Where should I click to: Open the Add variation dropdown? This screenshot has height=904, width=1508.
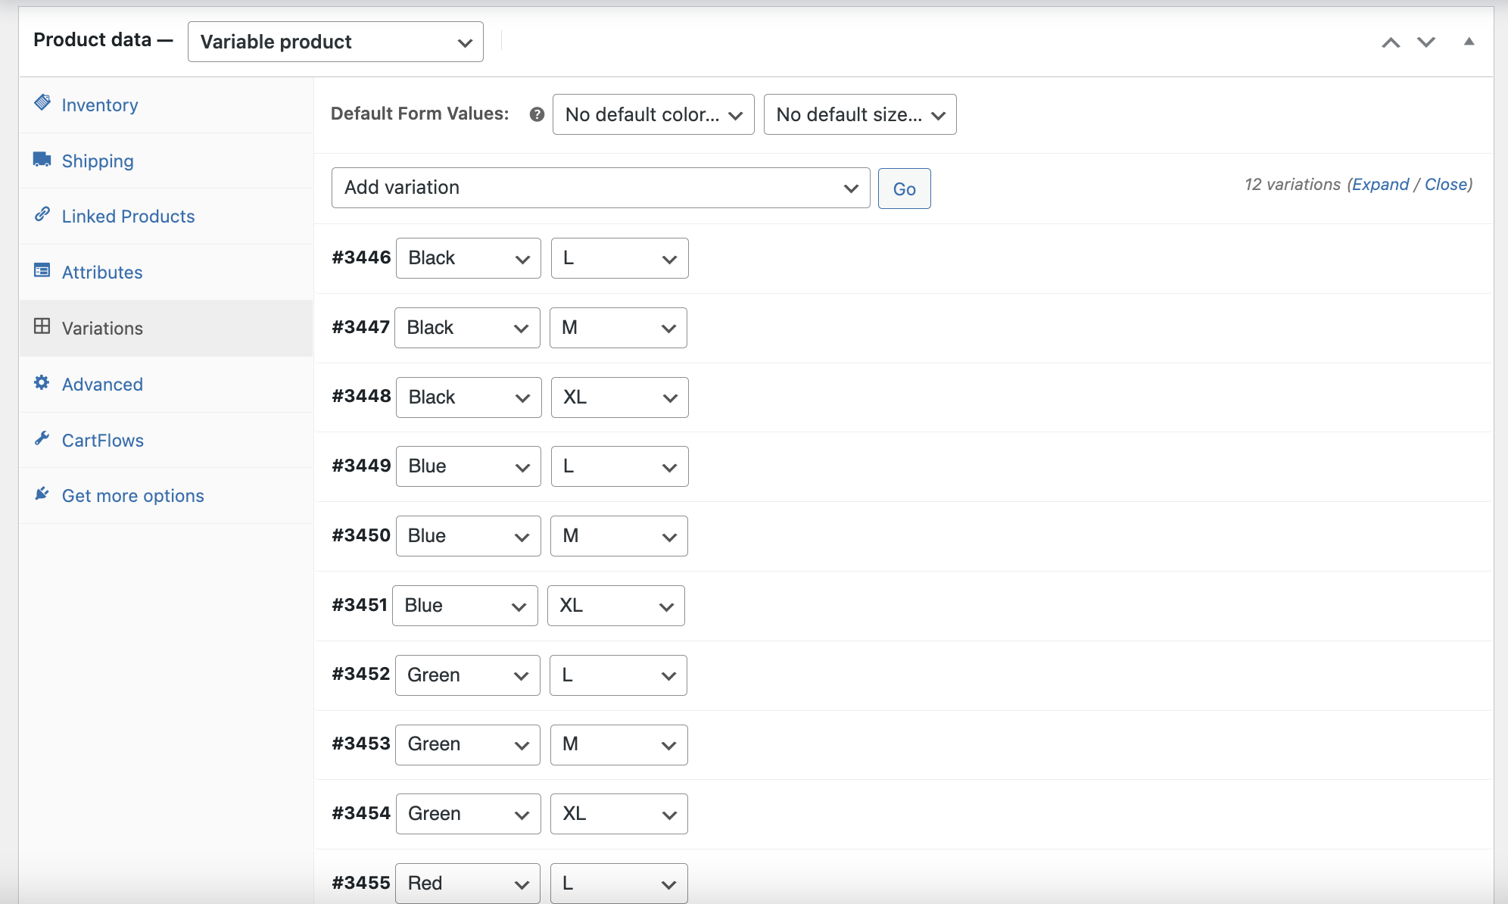pos(600,188)
